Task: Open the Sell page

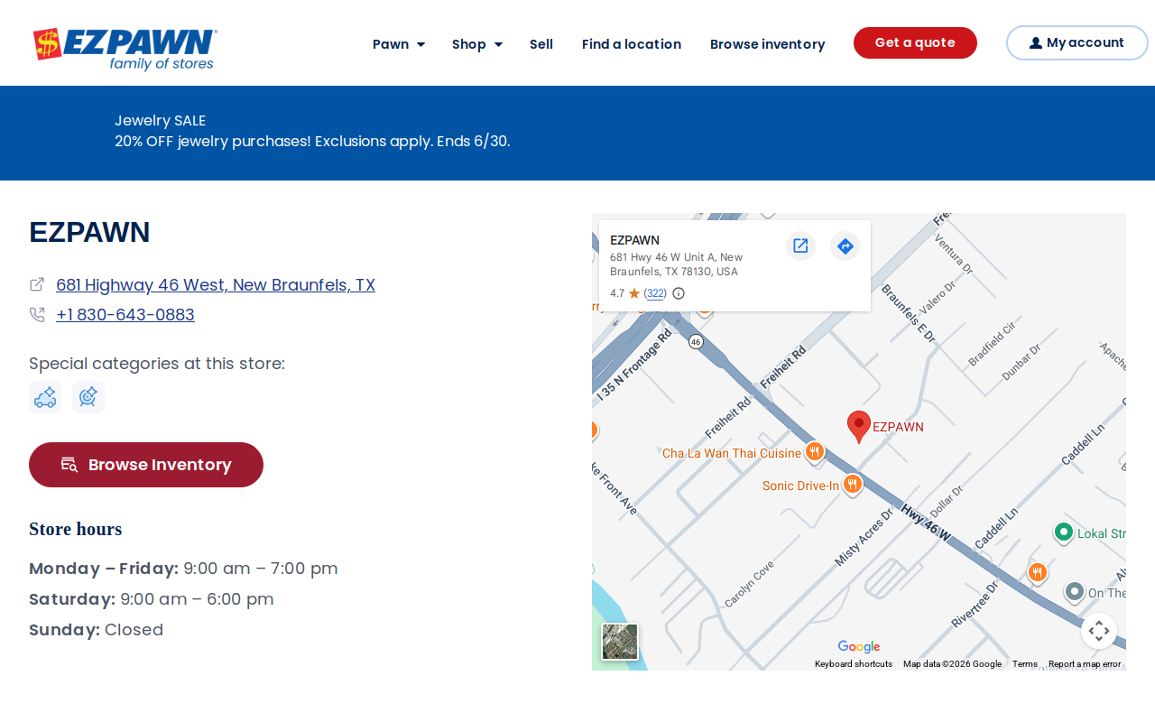Action: (x=541, y=44)
